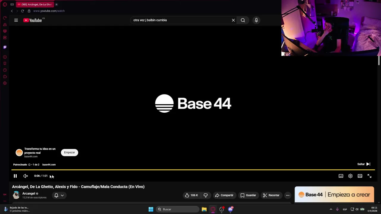Toggle subtitles in the player
This screenshot has width=381, height=214.
(341, 176)
